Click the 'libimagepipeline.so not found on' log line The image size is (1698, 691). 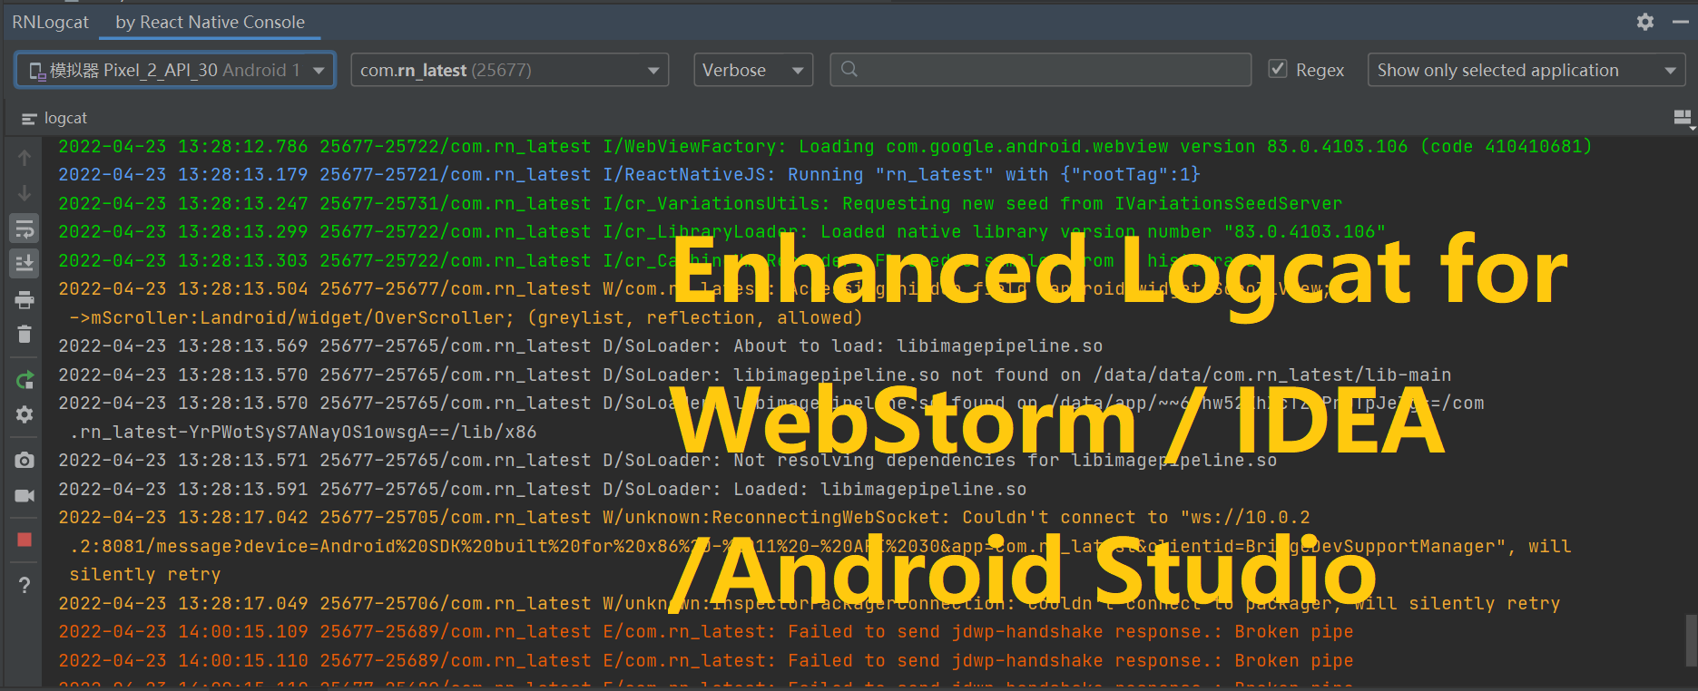point(754,375)
